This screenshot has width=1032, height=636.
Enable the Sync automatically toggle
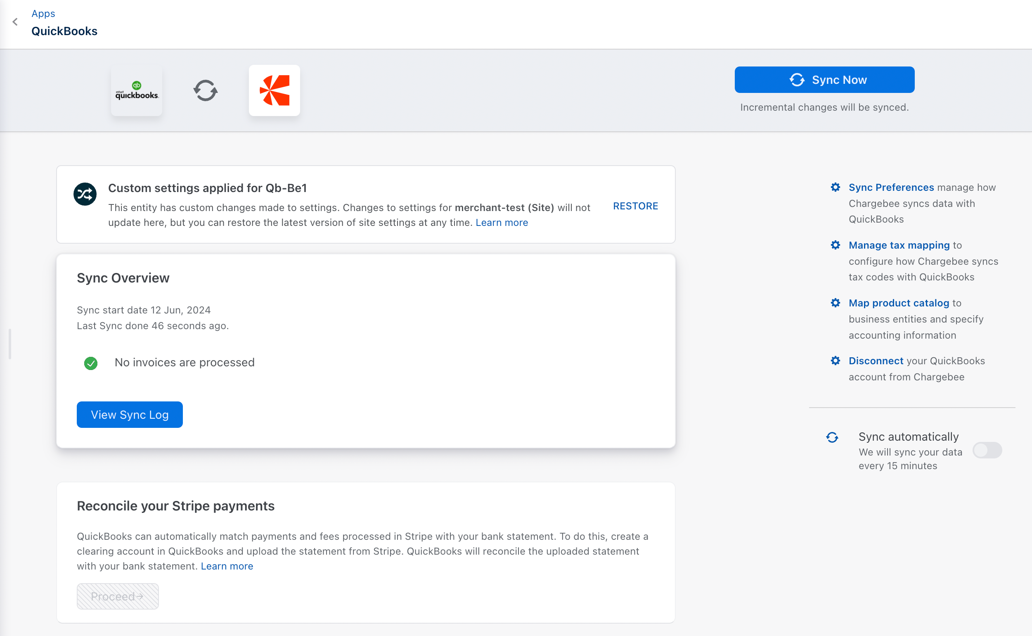click(987, 451)
